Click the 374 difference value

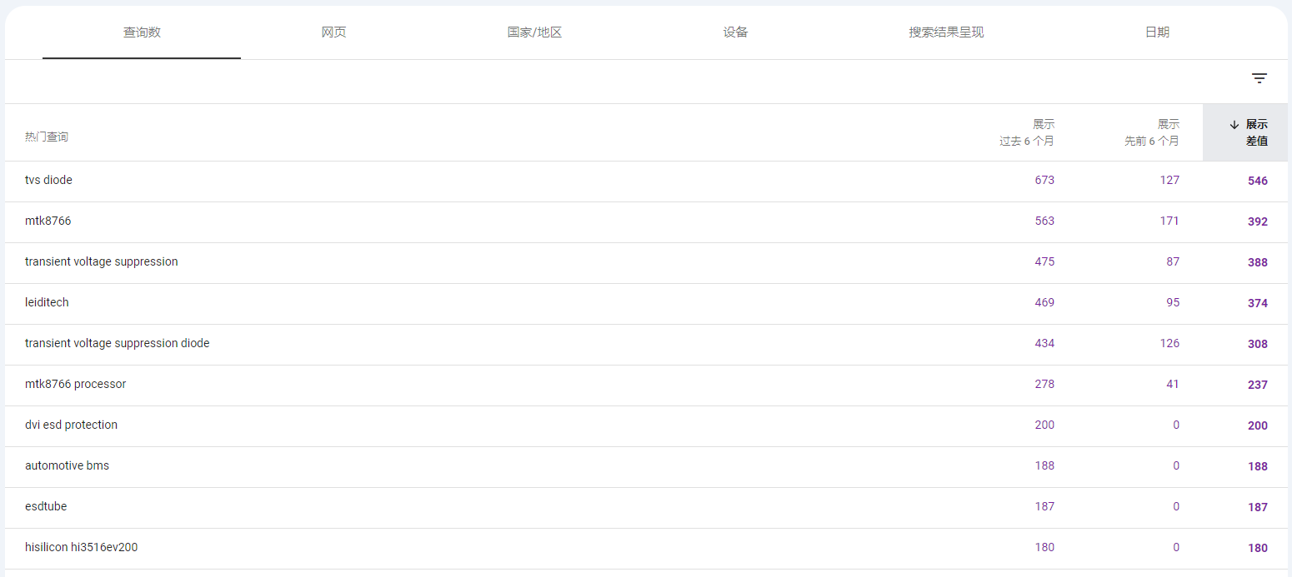pos(1258,303)
